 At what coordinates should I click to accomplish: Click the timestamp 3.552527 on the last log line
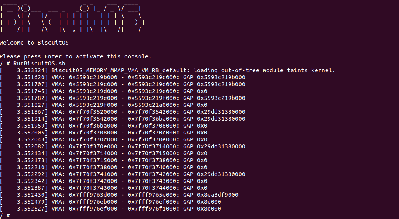33,209
